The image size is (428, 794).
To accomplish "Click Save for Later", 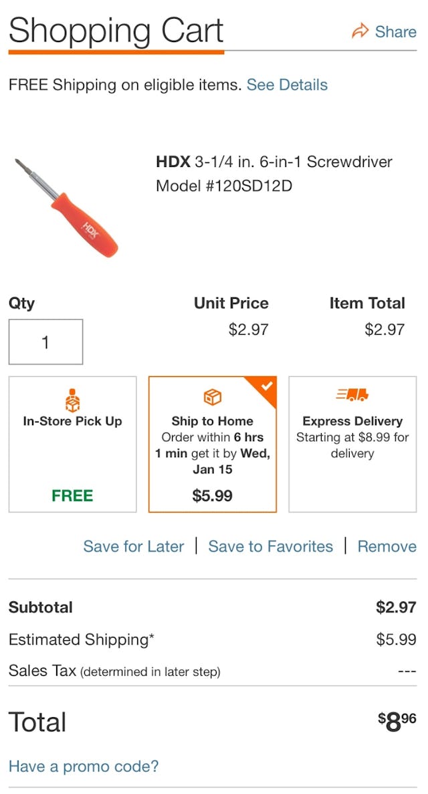I will [x=133, y=546].
